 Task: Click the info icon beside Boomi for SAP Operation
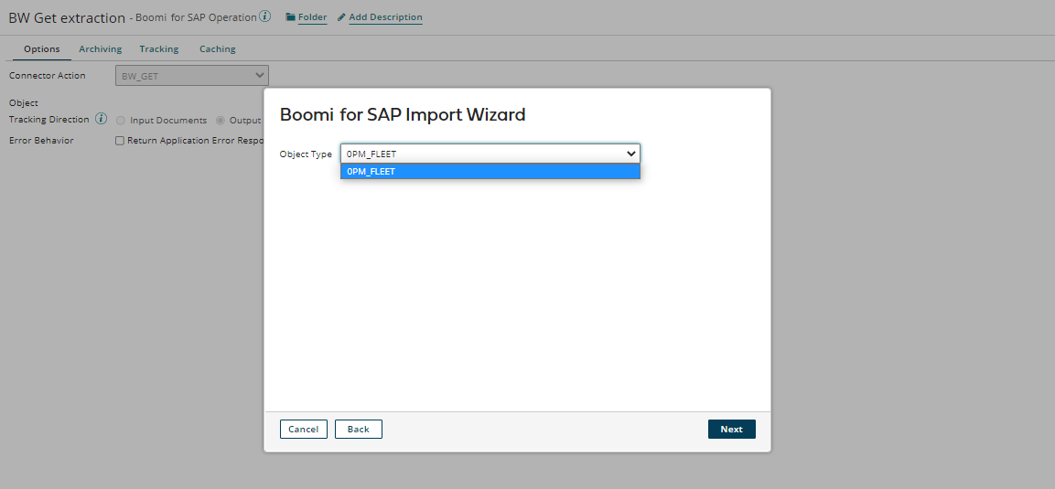265,16
